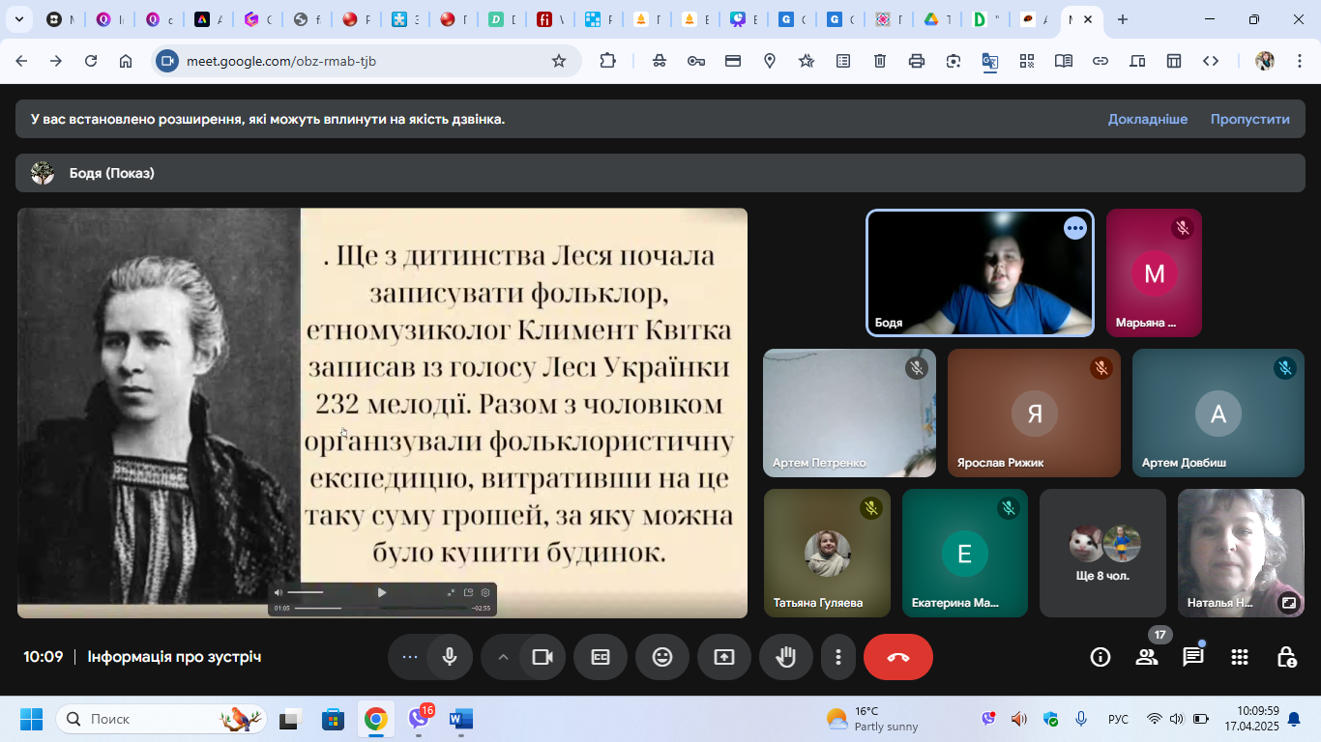This screenshot has height=742, width=1321.
Task: Click the payment card icon in toolbar
Action: (733, 61)
